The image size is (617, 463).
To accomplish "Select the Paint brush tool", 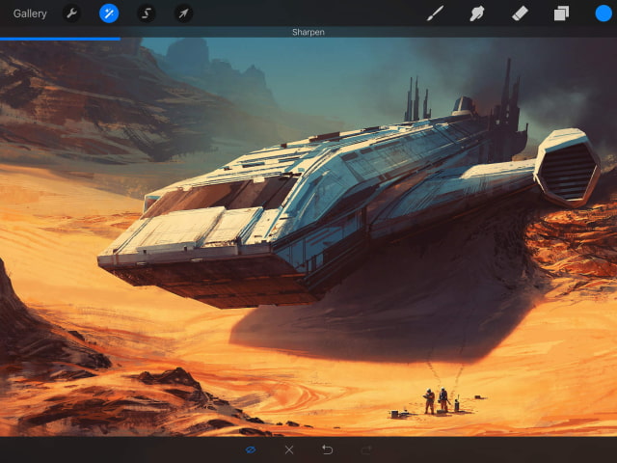I will pyautogui.click(x=436, y=14).
